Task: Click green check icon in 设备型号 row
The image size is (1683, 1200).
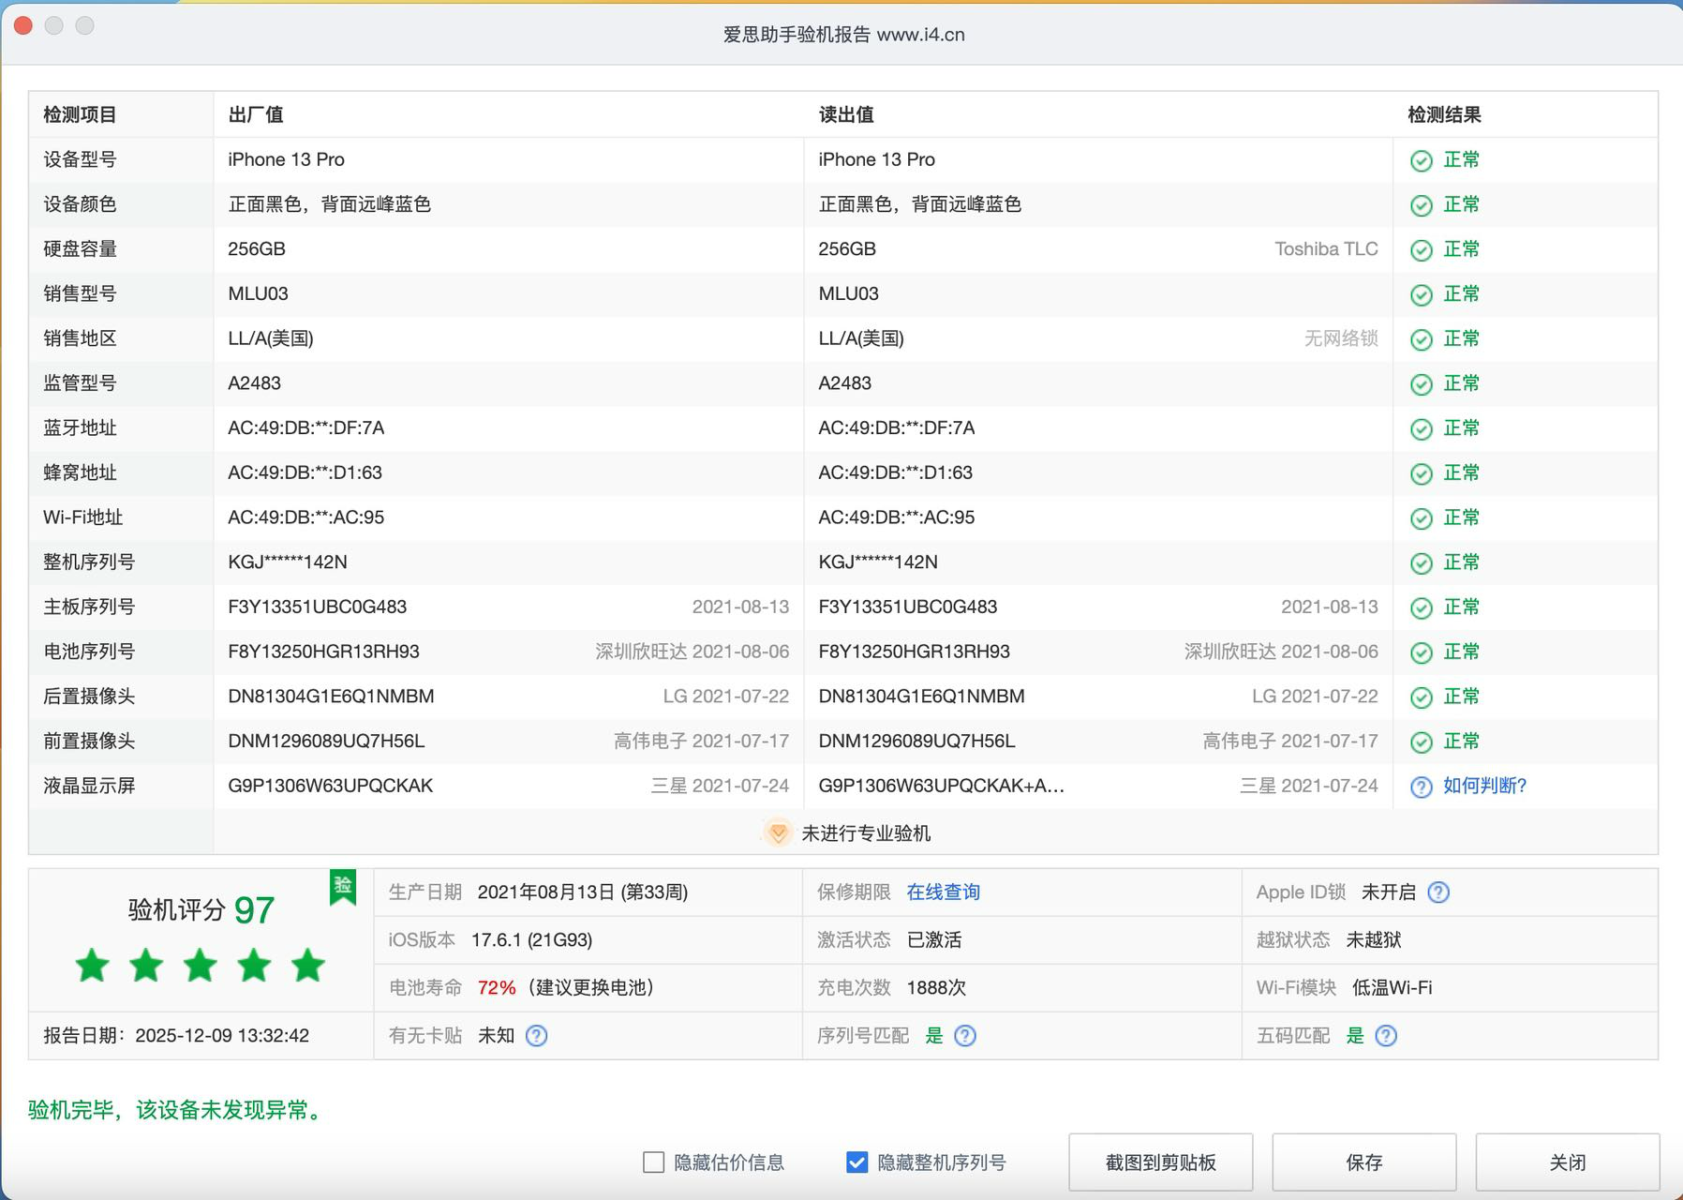Action: 1421,160
